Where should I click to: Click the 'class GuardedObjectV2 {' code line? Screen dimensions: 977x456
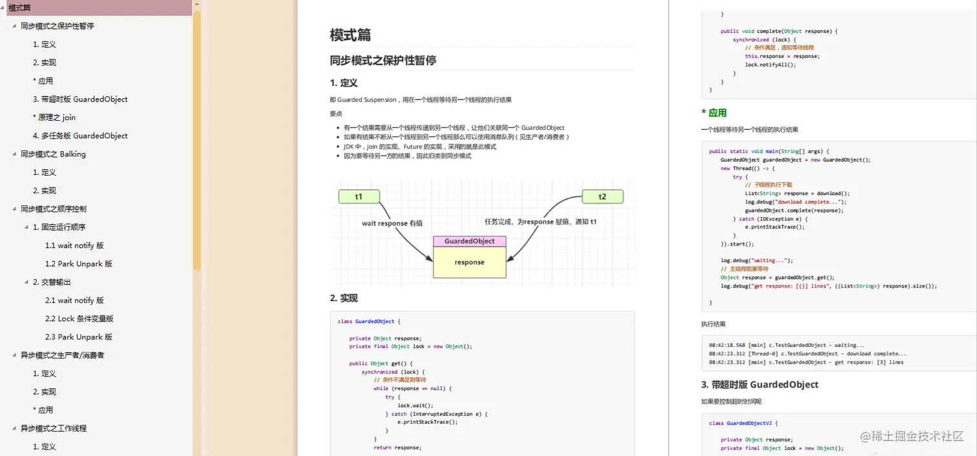(742, 423)
